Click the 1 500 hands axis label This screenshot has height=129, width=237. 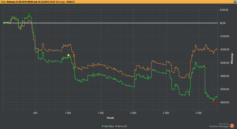pos(101,113)
